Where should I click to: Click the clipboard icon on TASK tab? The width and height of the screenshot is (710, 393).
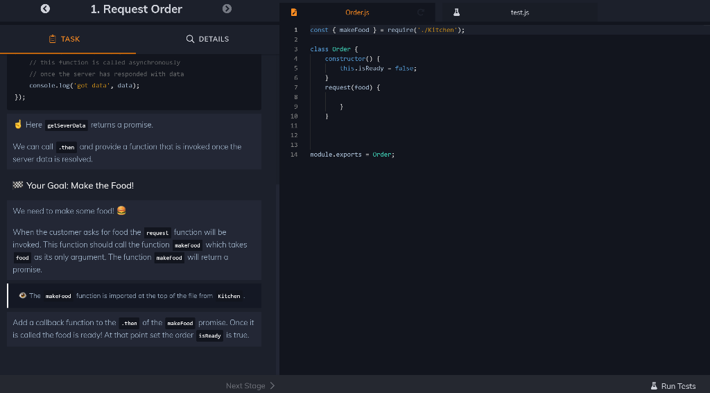53,39
